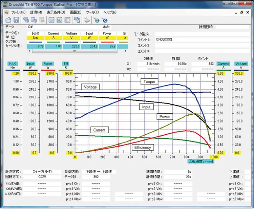Open the ヘルプ(H) menu
254x209 pixels.
(x=110, y=12)
